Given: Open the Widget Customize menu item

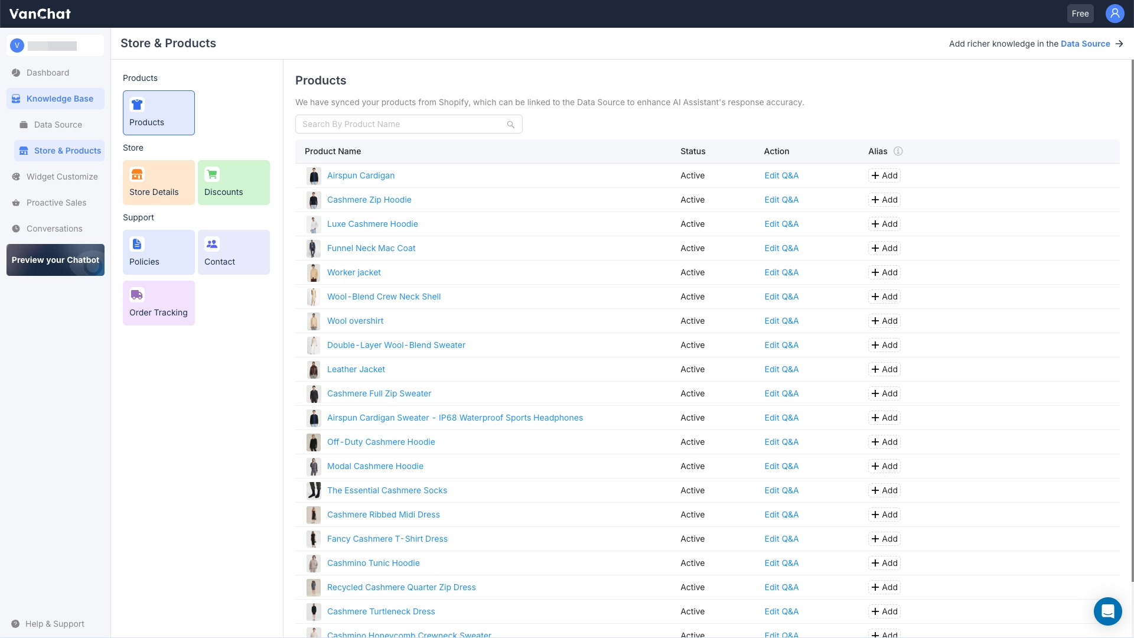Looking at the screenshot, I should pyautogui.click(x=62, y=177).
